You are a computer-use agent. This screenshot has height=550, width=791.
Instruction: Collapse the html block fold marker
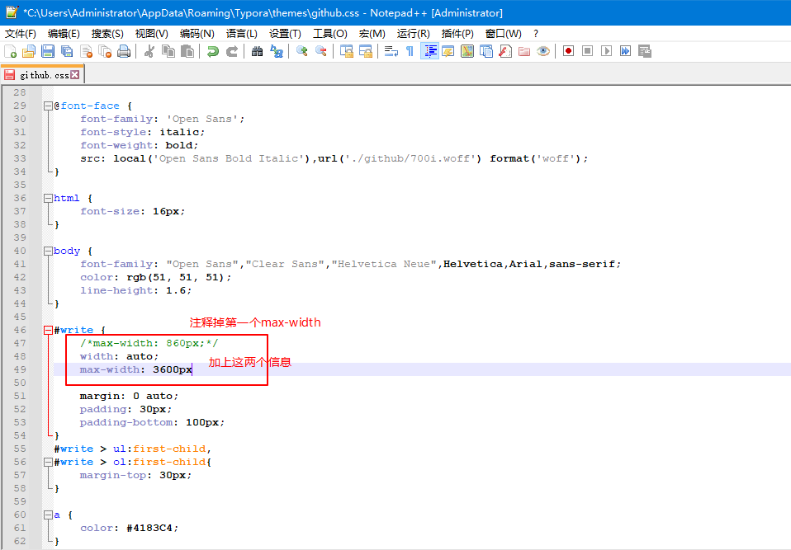click(x=48, y=198)
